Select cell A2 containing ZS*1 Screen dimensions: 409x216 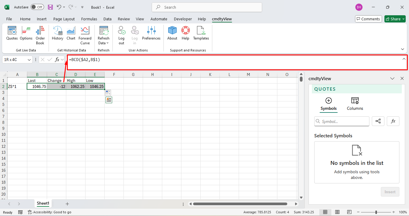tap(17, 86)
